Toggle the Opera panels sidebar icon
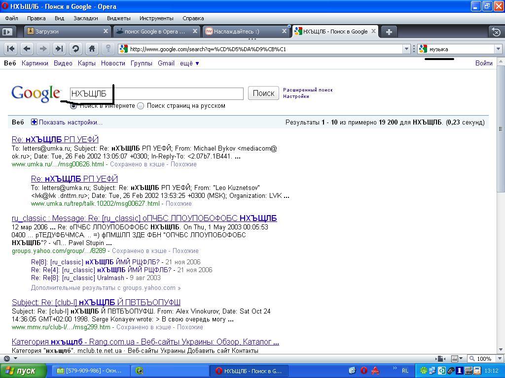The image size is (505, 378). pyautogui.click(x=7, y=31)
